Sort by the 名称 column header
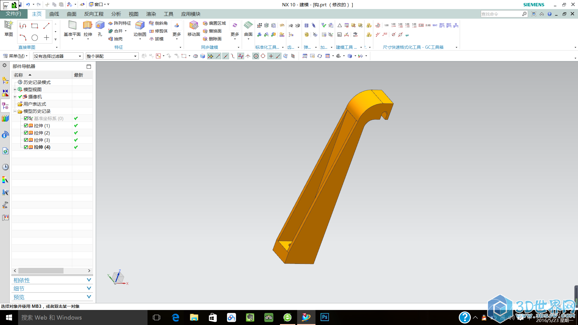578x325 pixels. point(42,75)
